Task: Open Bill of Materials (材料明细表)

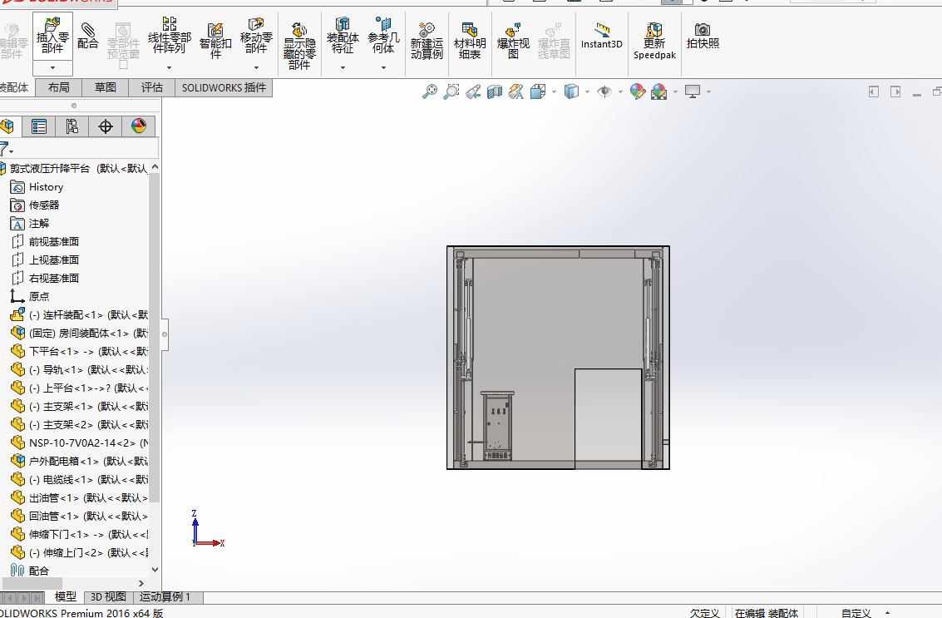Action: click(x=470, y=40)
